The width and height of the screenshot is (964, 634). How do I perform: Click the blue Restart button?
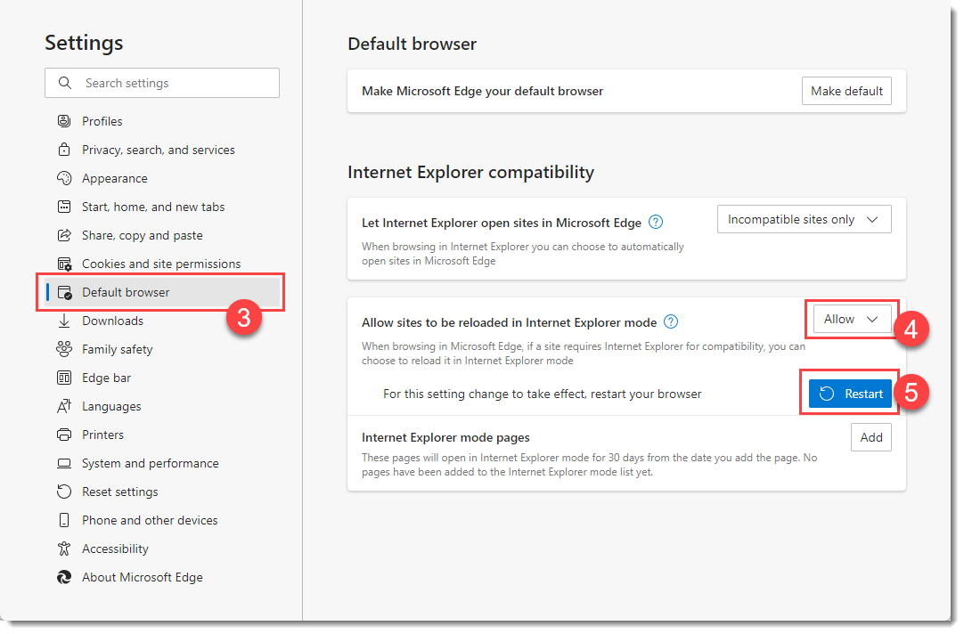coord(850,394)
